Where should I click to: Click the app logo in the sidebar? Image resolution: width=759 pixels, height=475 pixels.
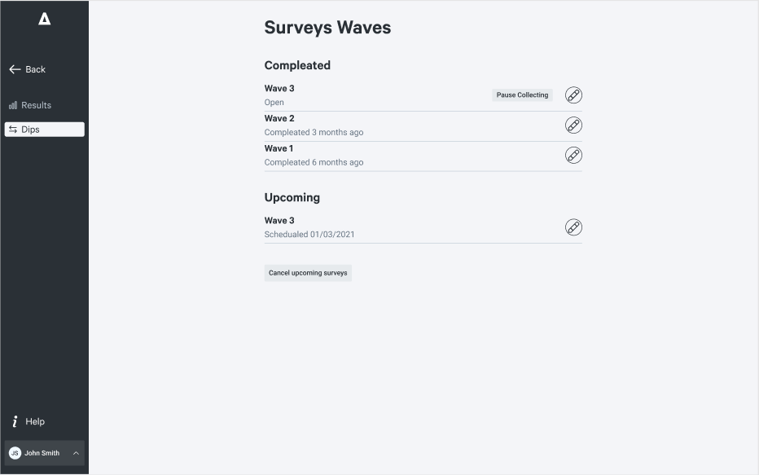click(45, 19)
